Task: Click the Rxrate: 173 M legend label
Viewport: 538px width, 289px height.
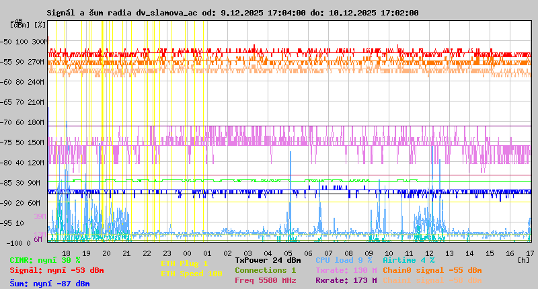Action: 346,280
